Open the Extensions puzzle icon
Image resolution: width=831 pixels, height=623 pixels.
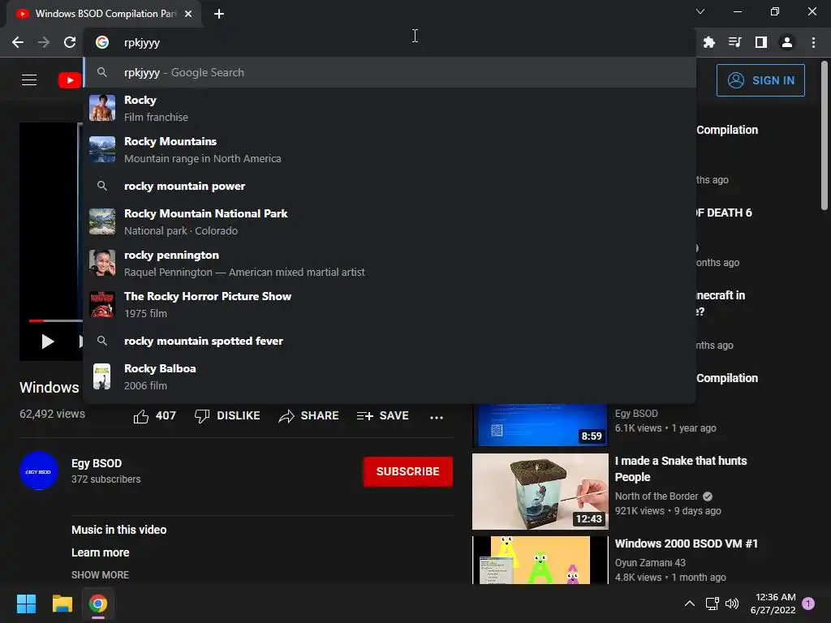click(709, 42)
